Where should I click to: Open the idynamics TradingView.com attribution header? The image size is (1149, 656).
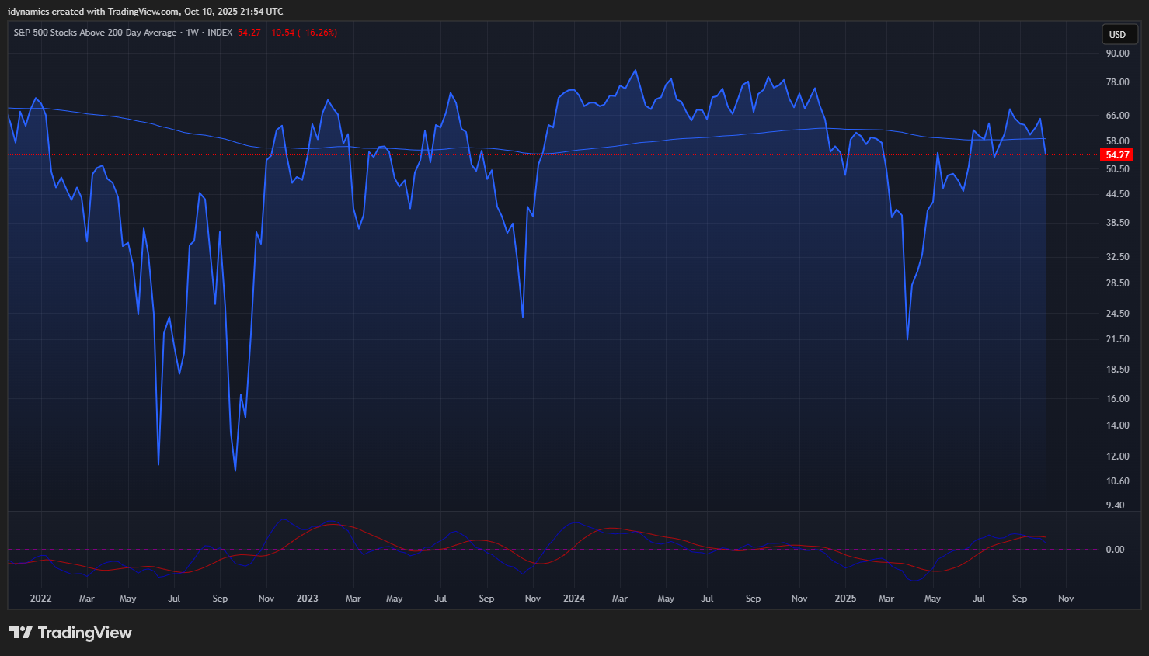(x=145, y=12)
